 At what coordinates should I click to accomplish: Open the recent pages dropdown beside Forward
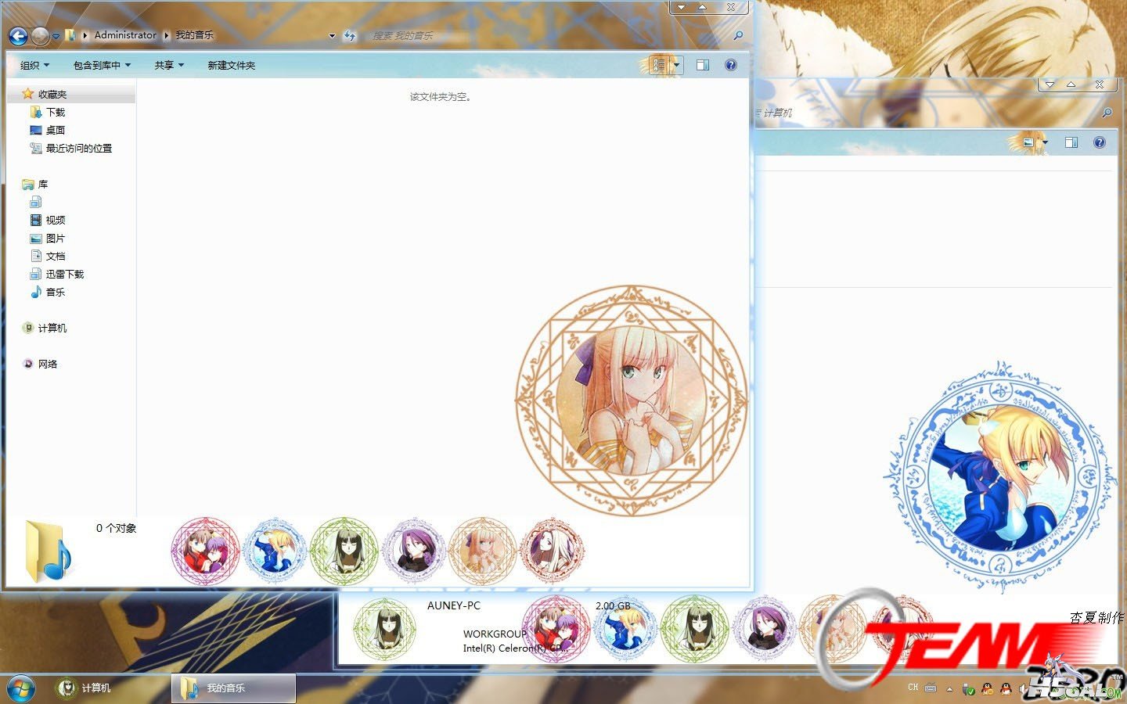click(x=56, y=36)
